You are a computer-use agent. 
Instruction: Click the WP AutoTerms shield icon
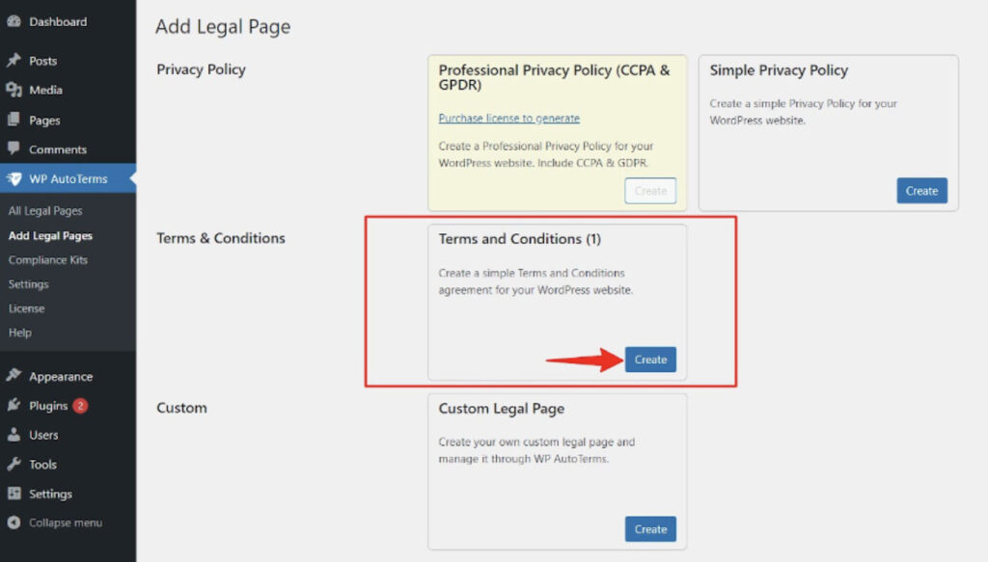14,178
